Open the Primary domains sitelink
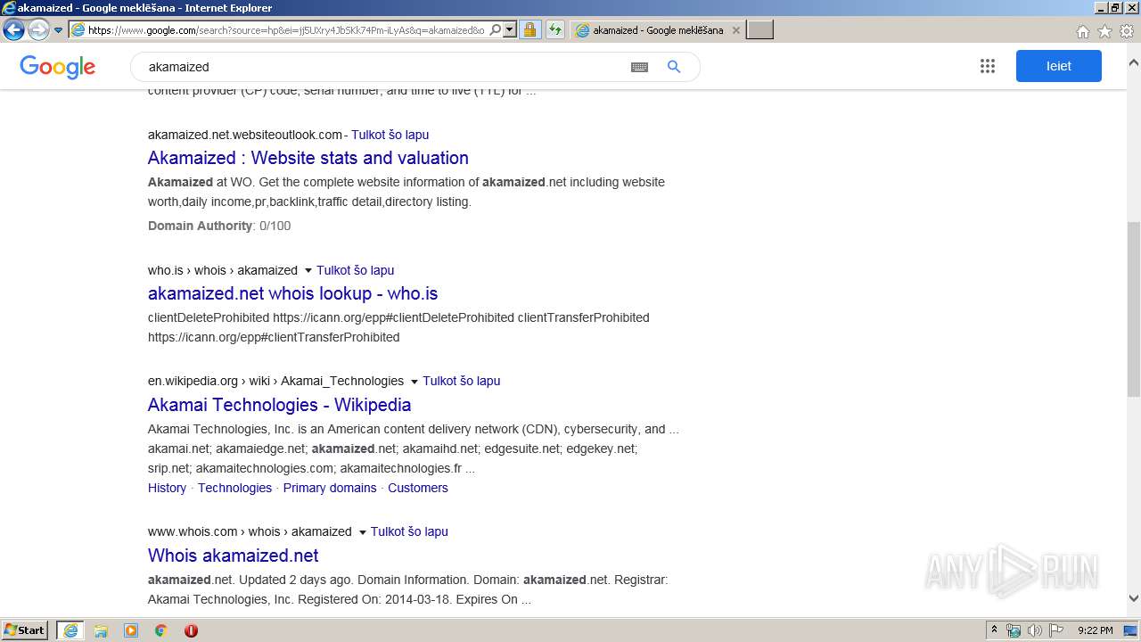 (330, 488)
